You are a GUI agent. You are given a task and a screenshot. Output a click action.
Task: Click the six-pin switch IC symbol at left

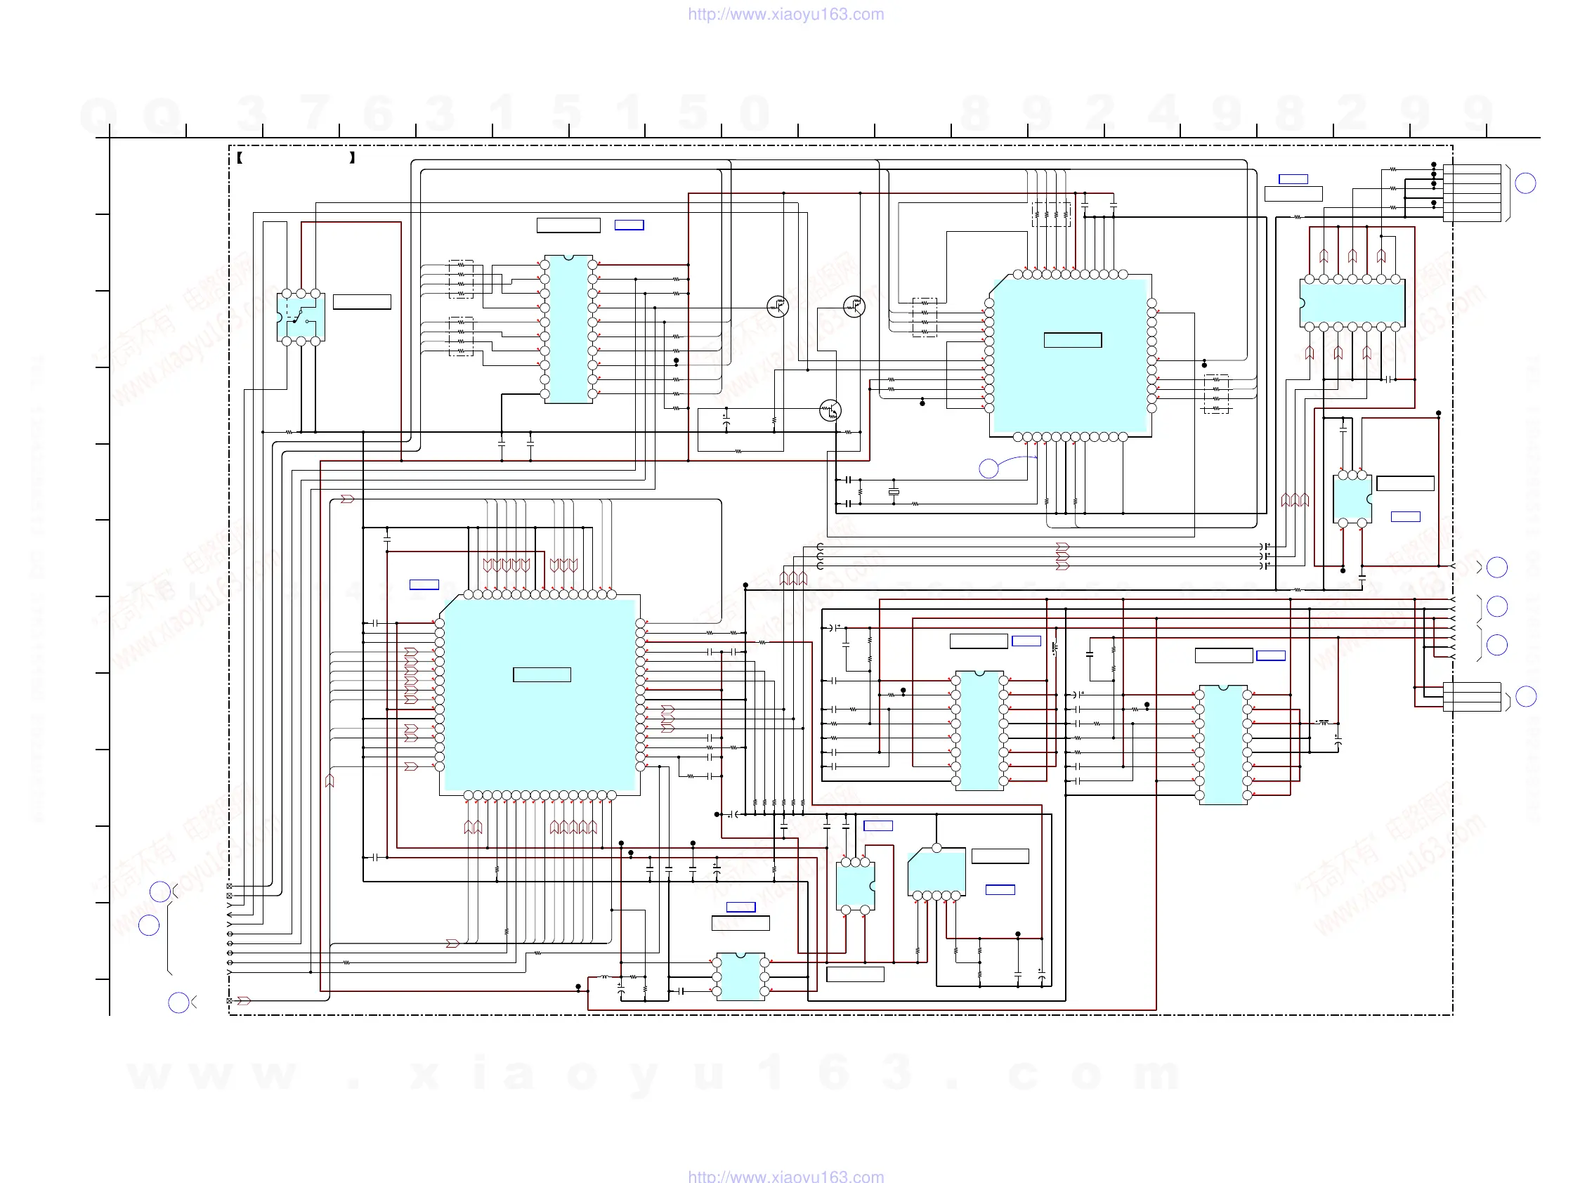[301, 317]
